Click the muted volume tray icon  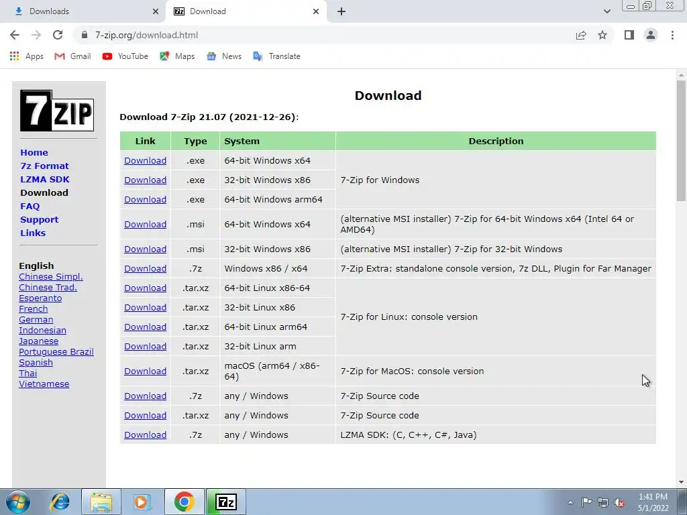619,502
